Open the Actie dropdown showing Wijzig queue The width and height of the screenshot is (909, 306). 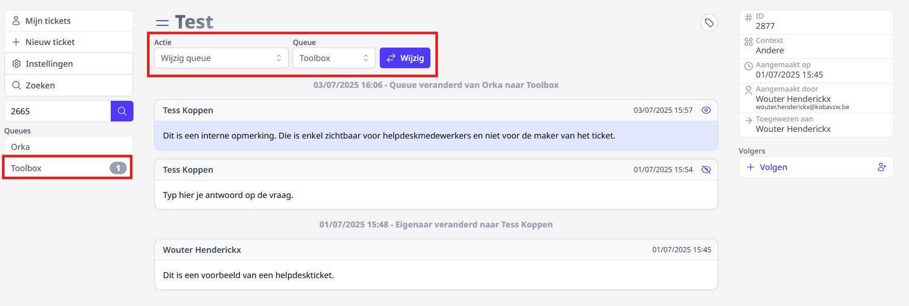[x=221, y=58]
